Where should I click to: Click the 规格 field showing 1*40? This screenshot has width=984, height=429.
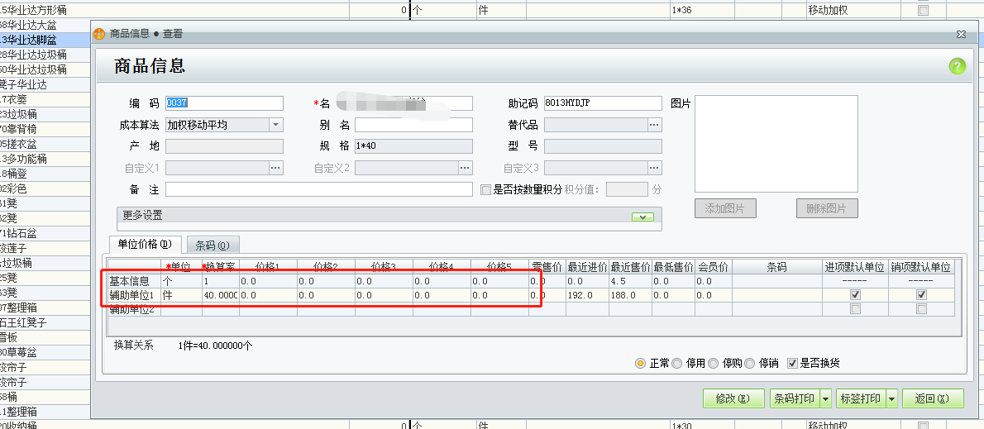point(413,146)
